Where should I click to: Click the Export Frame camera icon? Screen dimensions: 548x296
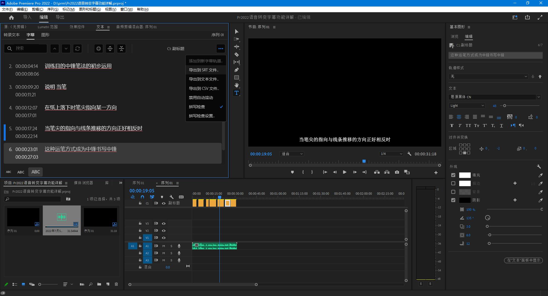(x=397, y=172)
